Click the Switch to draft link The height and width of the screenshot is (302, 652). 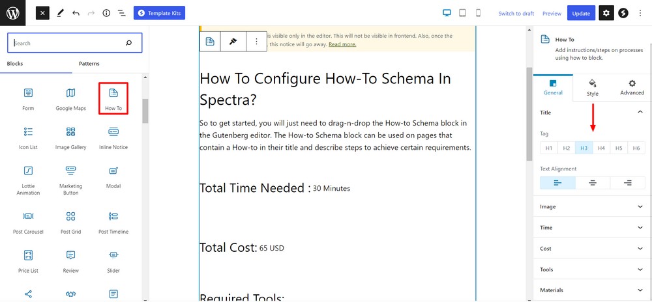click(516, 14)
